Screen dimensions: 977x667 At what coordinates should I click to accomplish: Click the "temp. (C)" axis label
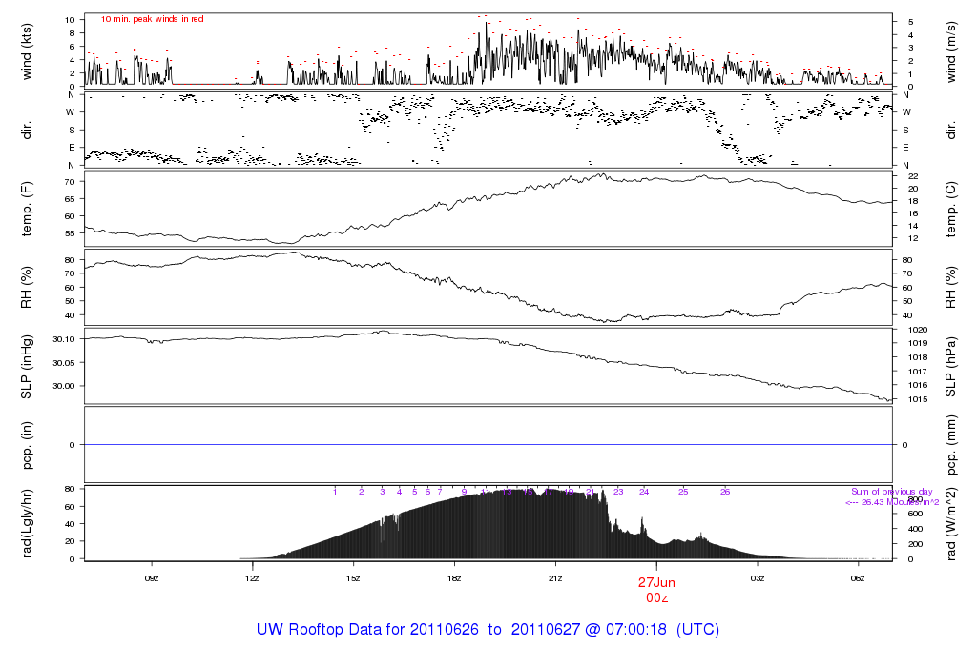(950, 209)
